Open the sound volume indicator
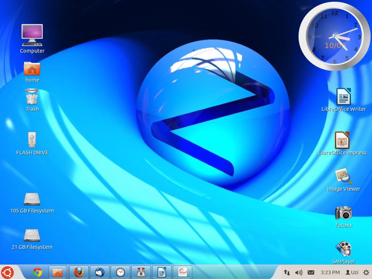The image size is (372, 279). [299, 272]
